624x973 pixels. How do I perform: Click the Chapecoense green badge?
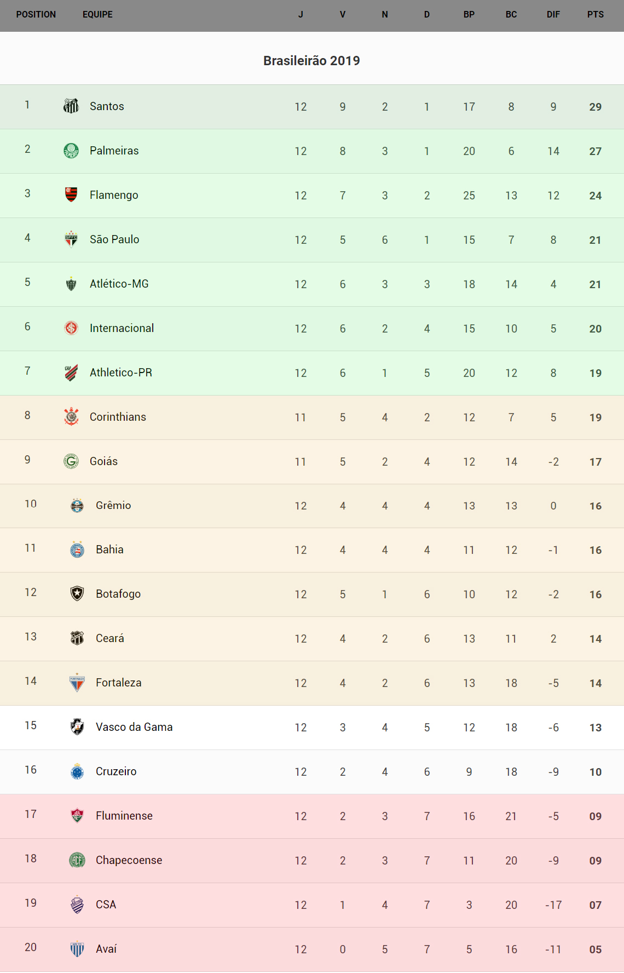point(77,860)
